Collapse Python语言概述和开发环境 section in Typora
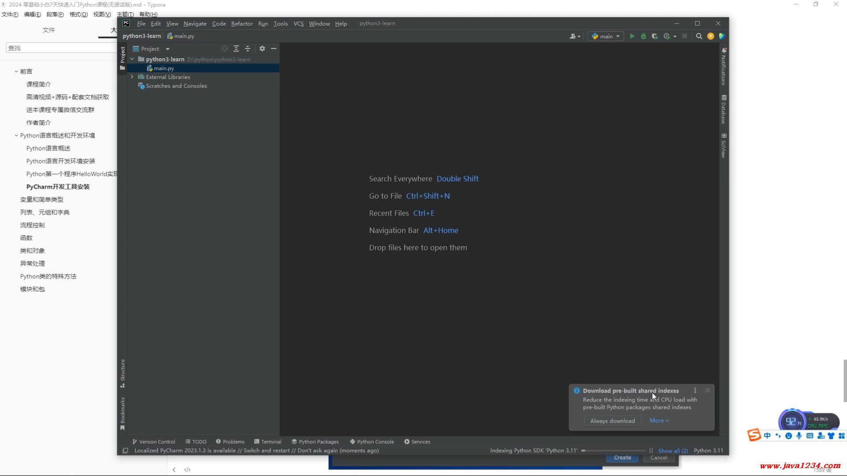The height and width of the screenshot is (476, 847). point(16,135)
